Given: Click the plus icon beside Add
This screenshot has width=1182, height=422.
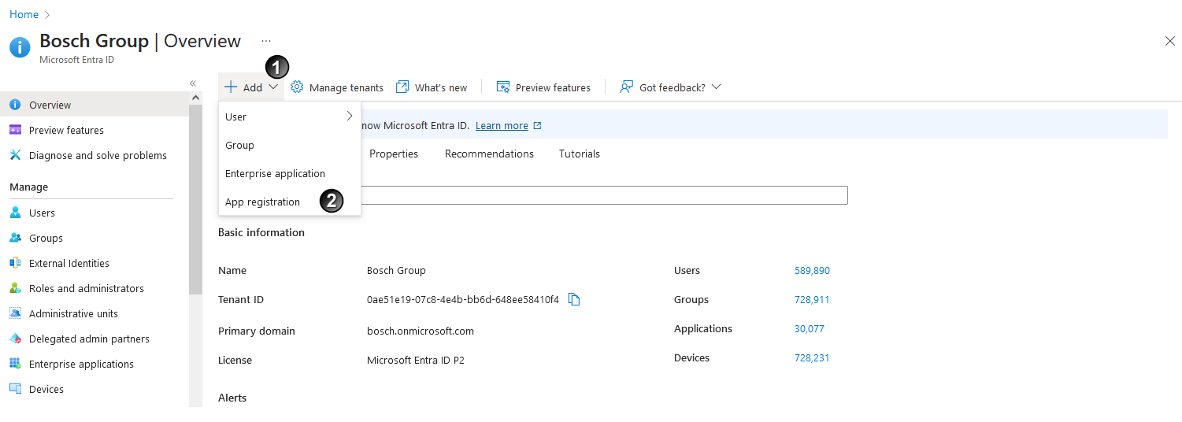Looking at the screenshot, I should tap(231, 87).
